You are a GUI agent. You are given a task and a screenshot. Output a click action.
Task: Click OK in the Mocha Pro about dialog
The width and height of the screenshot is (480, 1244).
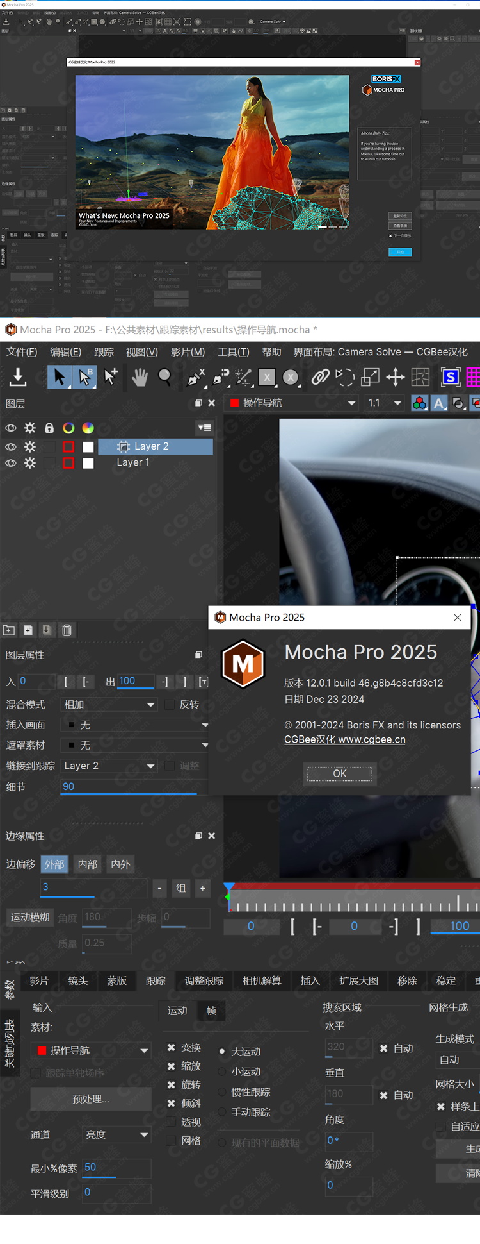point(340,773)
